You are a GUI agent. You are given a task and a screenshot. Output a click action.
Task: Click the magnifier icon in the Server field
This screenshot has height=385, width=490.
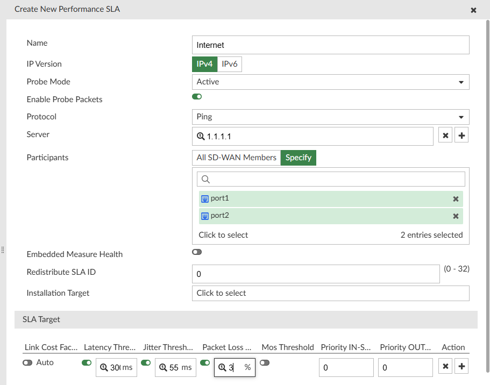coord(200,136)
